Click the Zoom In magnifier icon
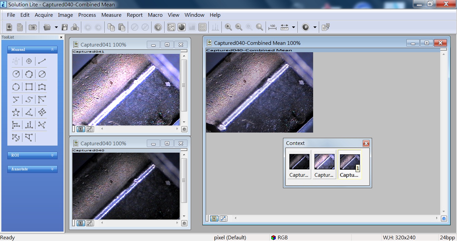Image resolution: width=457 pixels, height=241 pixels. [229, 27]
